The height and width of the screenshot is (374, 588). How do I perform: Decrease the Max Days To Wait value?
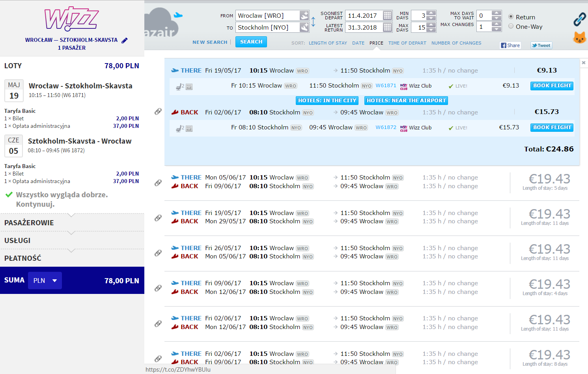coord(497,18)
